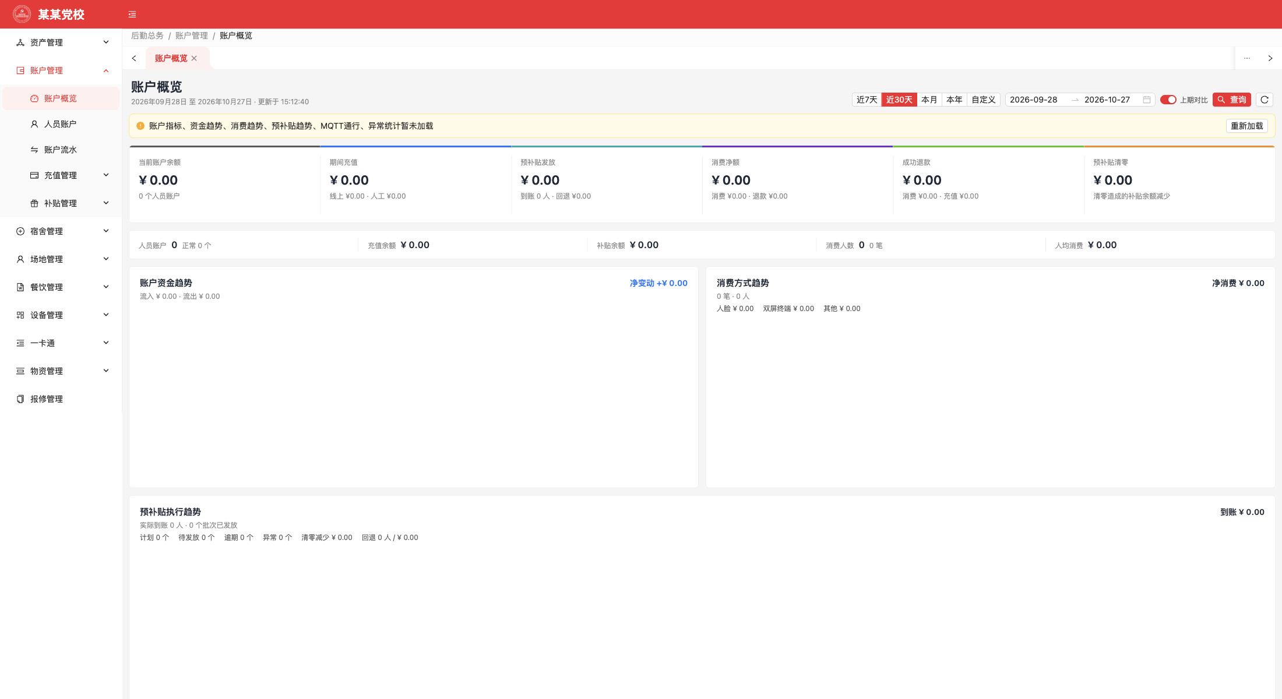Click the 资产管理 sidebar icon
The height and width of the screenshot is (699, 1282).
coord(20,43)
